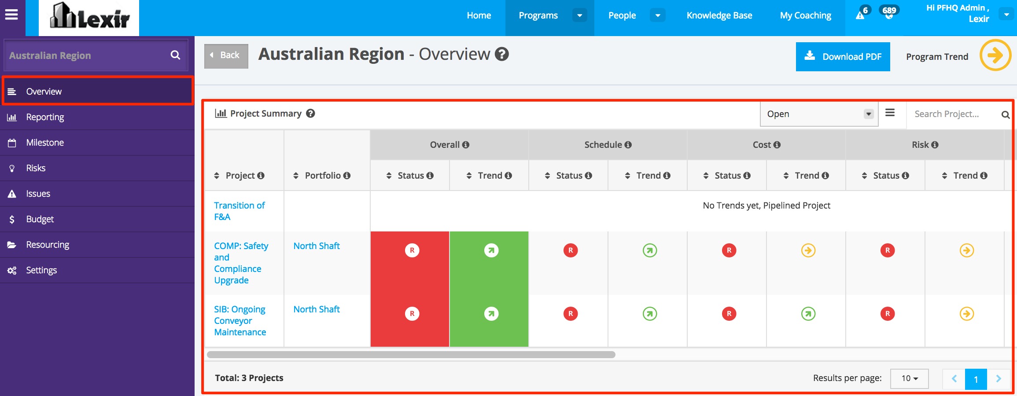Image resolution: width=1017 pixels, height=396 pixels.
Task: Click the Cost header info icon
Action: click(x=777, y=145)
